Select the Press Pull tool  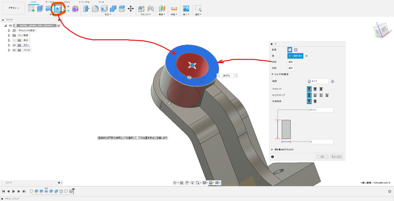click(87, 9)
